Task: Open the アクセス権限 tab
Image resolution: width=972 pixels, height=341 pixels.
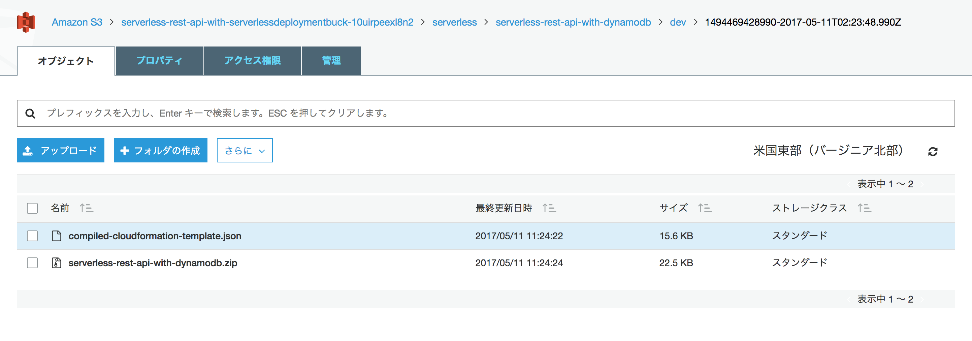Action: coord(253,60)
